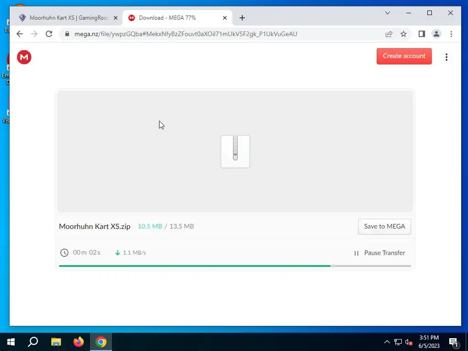This screenshot has height=351, width=468.
Task: Launch Firefox from taskbar
Action: 79,342
